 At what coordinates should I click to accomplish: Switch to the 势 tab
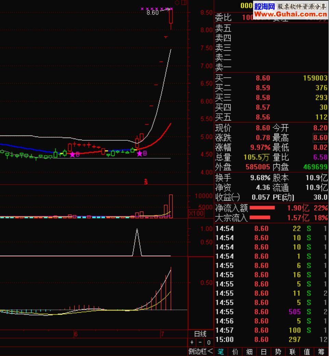click(278, 352)
